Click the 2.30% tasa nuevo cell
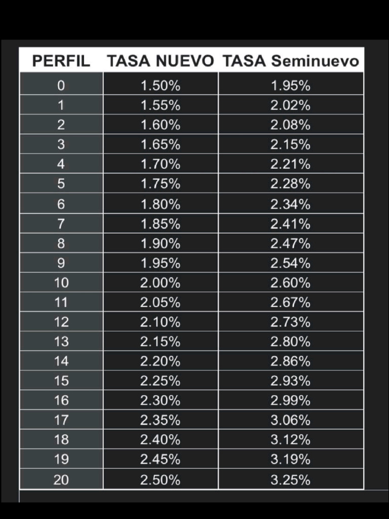Image resolution: width=389 pixels, height=519 pixels. pyautogui.click(x=161, y=400)
